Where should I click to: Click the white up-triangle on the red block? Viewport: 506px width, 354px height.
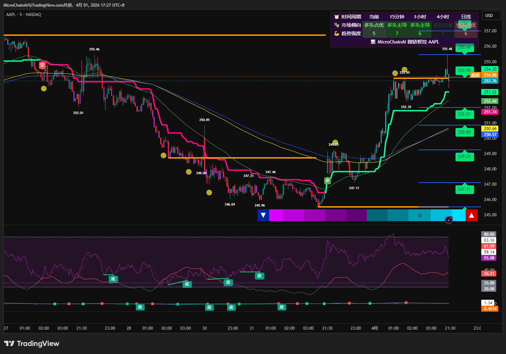pos(472,215)
